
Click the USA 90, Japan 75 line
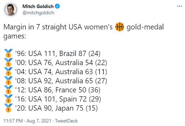[x=56, y=108]
